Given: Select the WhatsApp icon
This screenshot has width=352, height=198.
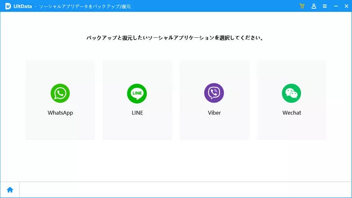Looking at the screenshot, I should click(x=60, y=93).
